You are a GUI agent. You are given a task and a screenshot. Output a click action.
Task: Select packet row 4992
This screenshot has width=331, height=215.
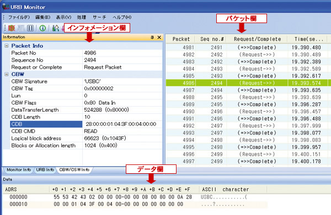pyautogui.click(x=248, y=126)
